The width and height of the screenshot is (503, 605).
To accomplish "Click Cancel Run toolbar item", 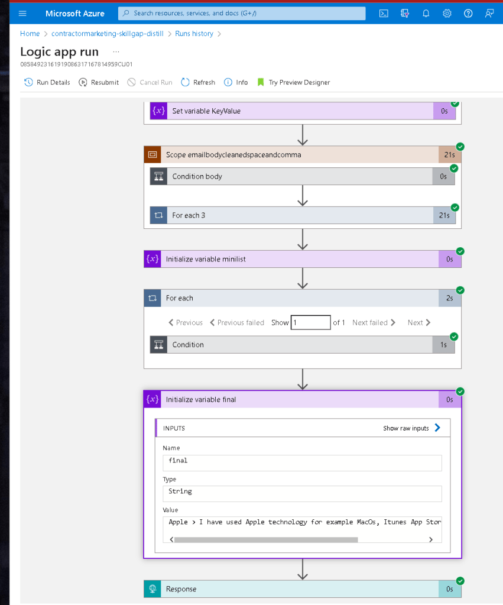I will click(x=150, y=82).
